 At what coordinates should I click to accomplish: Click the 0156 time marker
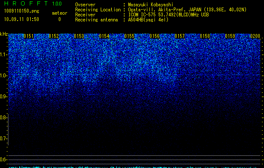click(154, 36)
